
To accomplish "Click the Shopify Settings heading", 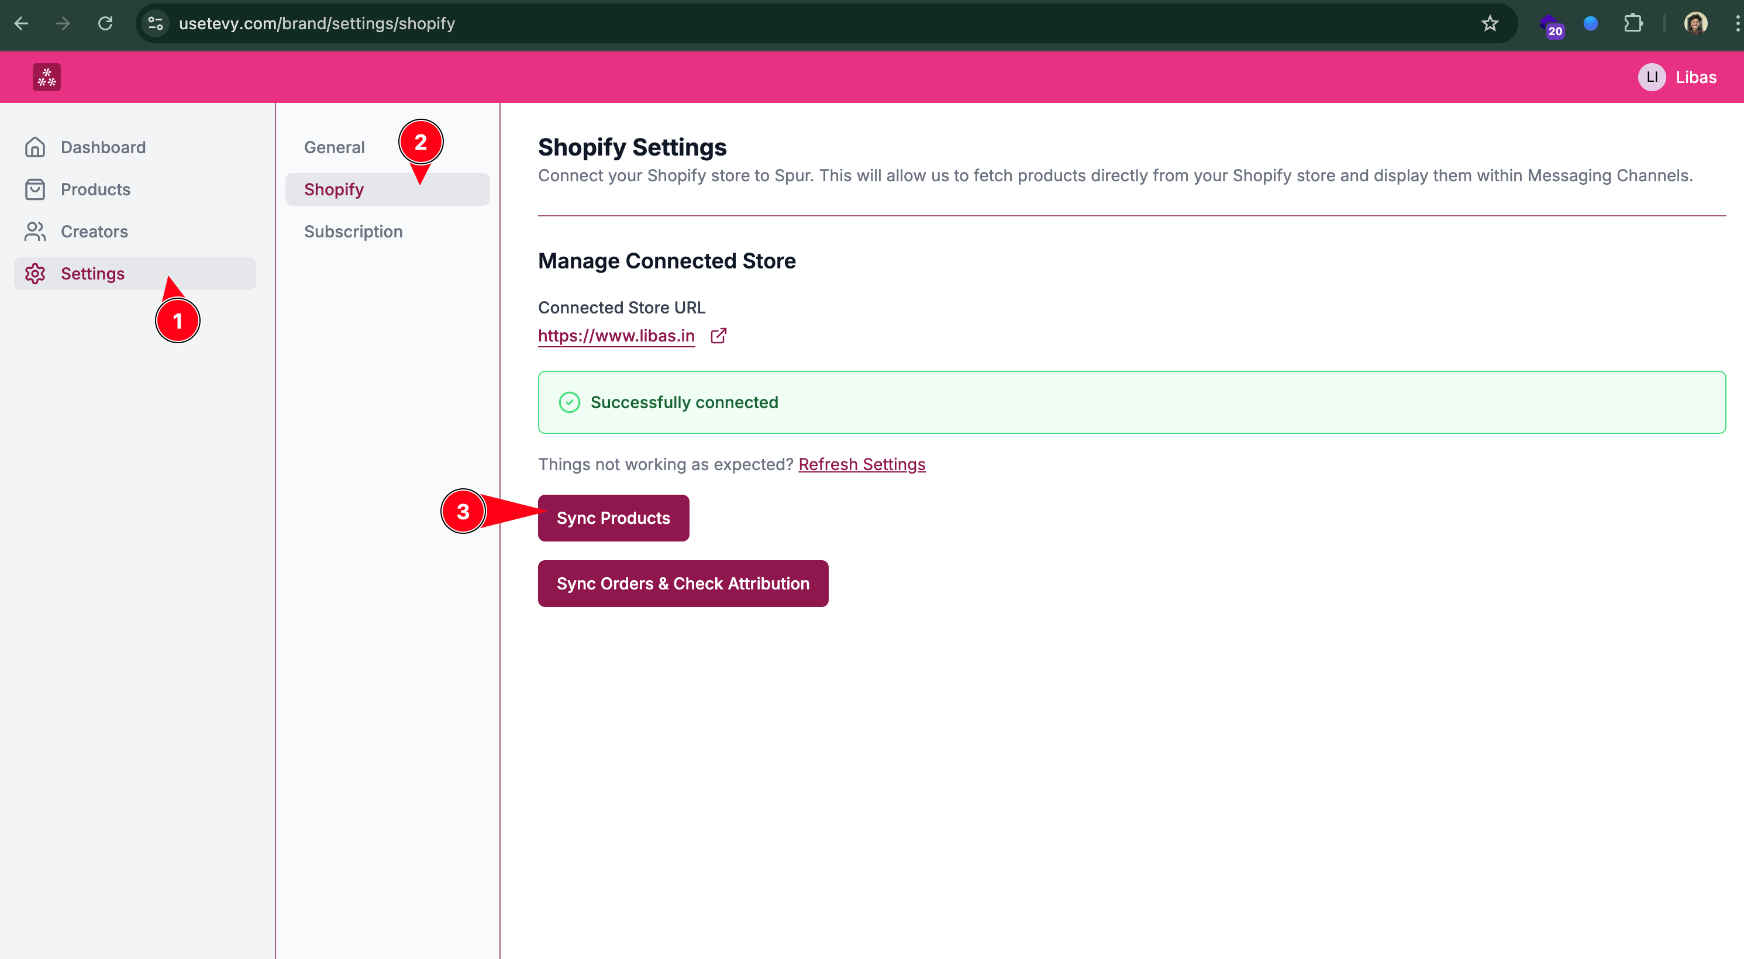I will (x=632, y=147).
